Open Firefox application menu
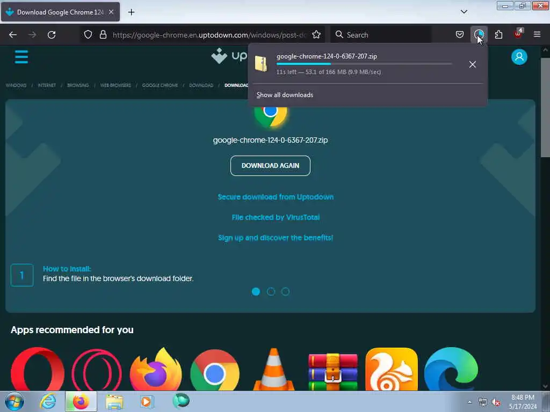550x412 pixels. (537, 34)
